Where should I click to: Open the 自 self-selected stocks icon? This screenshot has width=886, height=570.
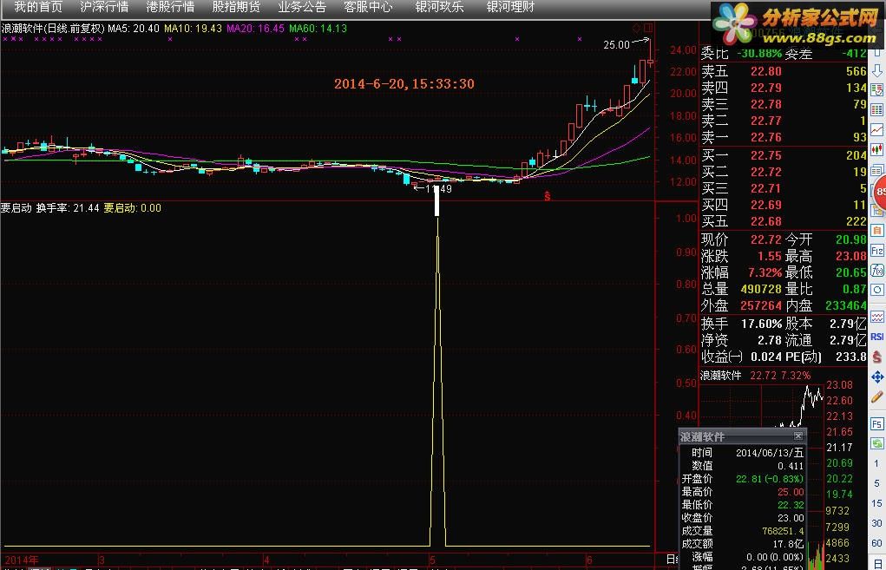tap(877, 231)
